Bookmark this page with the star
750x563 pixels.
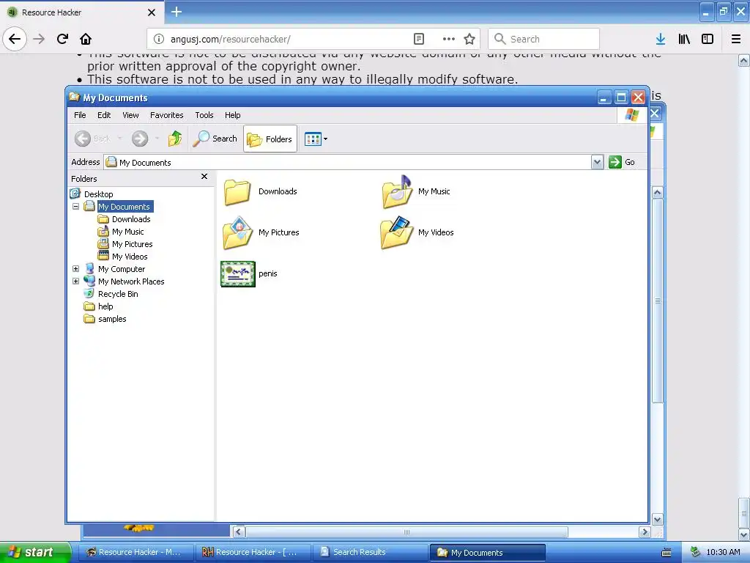tap(469, 39)
